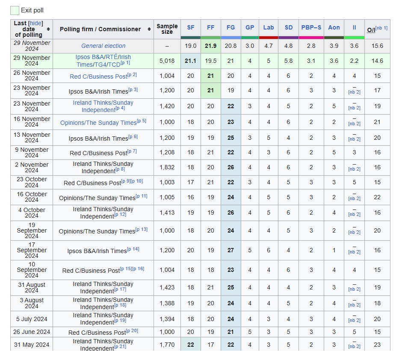Screen dimensions: 399x351
Task: Sort table by last date of polling
Action: click(48, 29)
